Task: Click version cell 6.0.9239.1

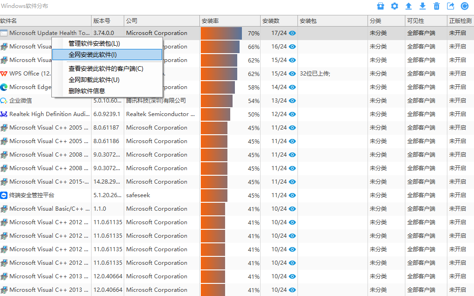Action: pyautogui.click(x=107, y=114)
